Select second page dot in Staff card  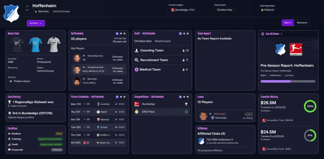coord(184,34)
